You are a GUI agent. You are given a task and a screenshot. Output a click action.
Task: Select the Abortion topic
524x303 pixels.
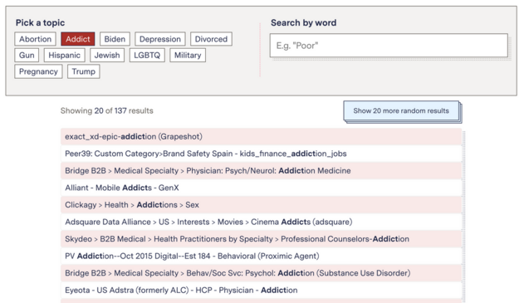point(35,39)
